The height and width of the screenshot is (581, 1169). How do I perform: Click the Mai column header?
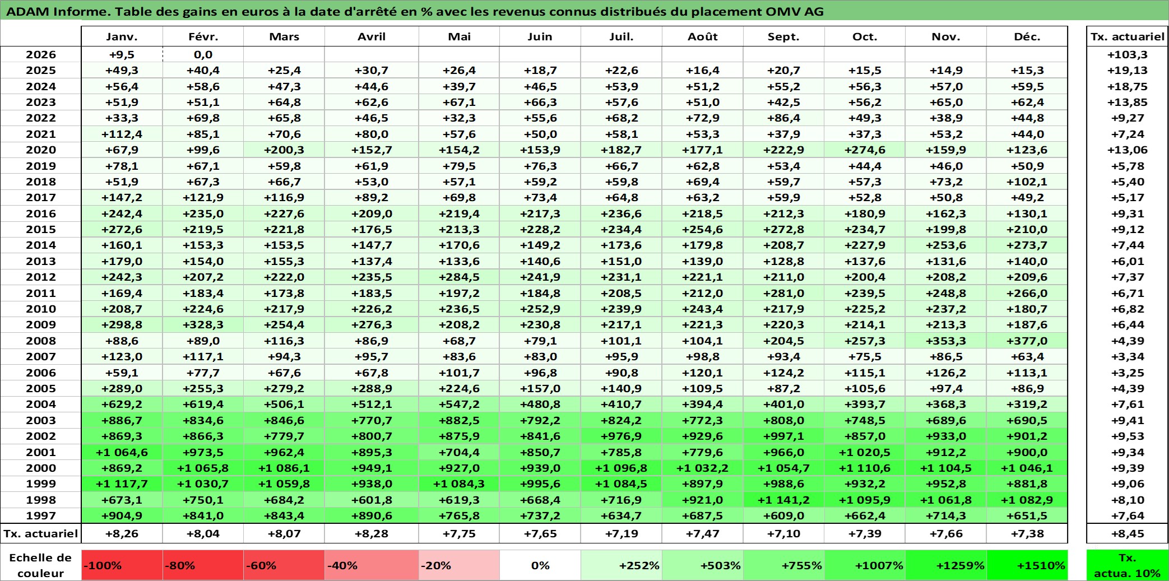click(x=459, y=36)
